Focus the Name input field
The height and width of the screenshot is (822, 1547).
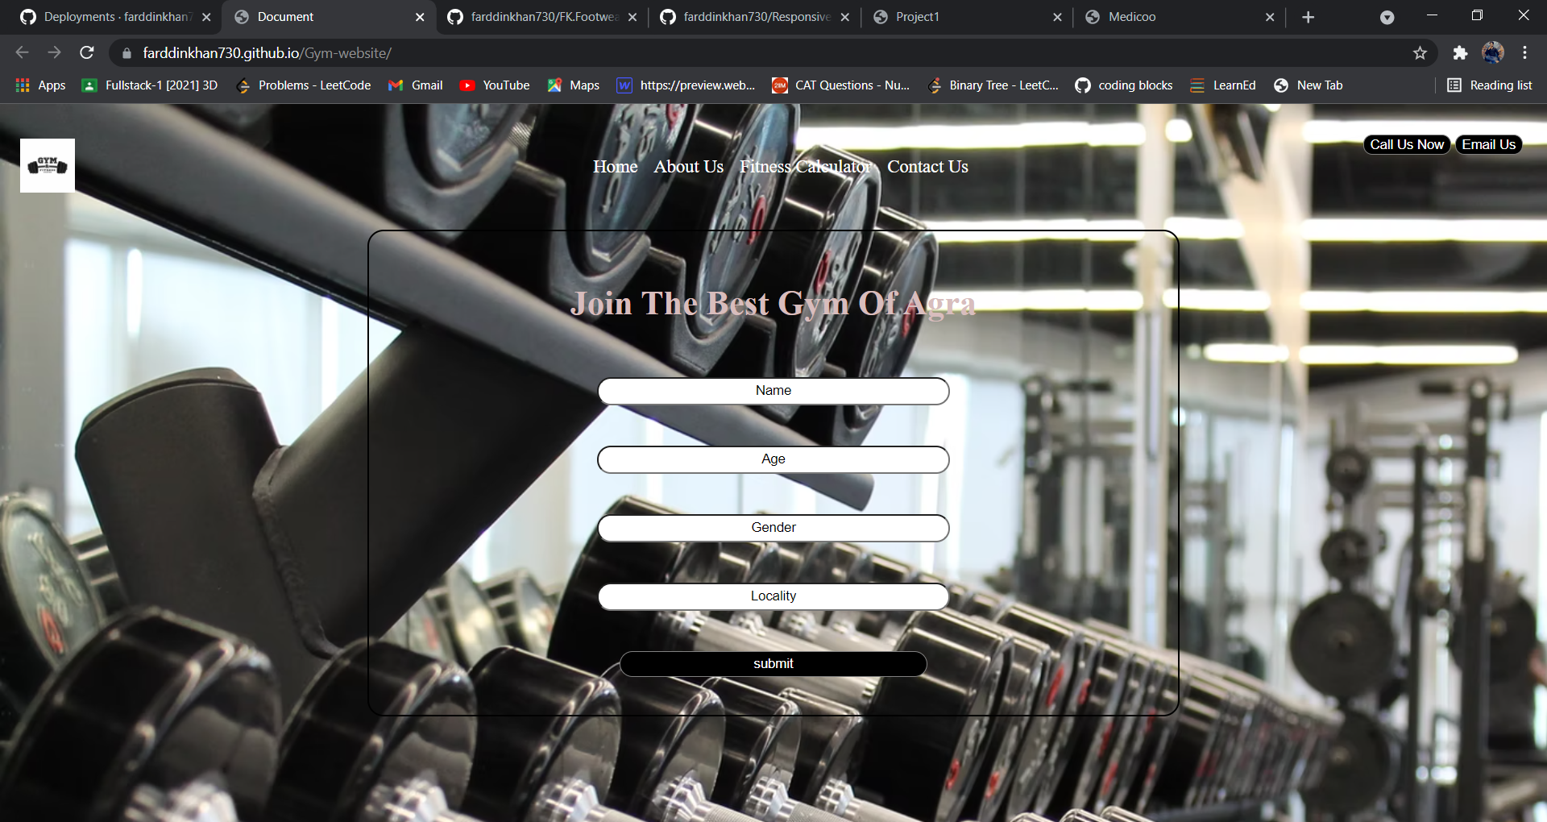773,391
